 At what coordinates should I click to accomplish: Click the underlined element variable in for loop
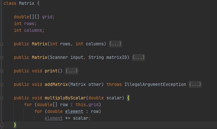tap(74, 111)
